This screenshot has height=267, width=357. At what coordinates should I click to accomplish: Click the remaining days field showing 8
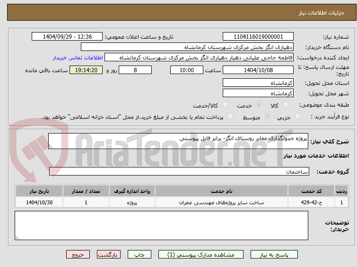pos(135,70)
